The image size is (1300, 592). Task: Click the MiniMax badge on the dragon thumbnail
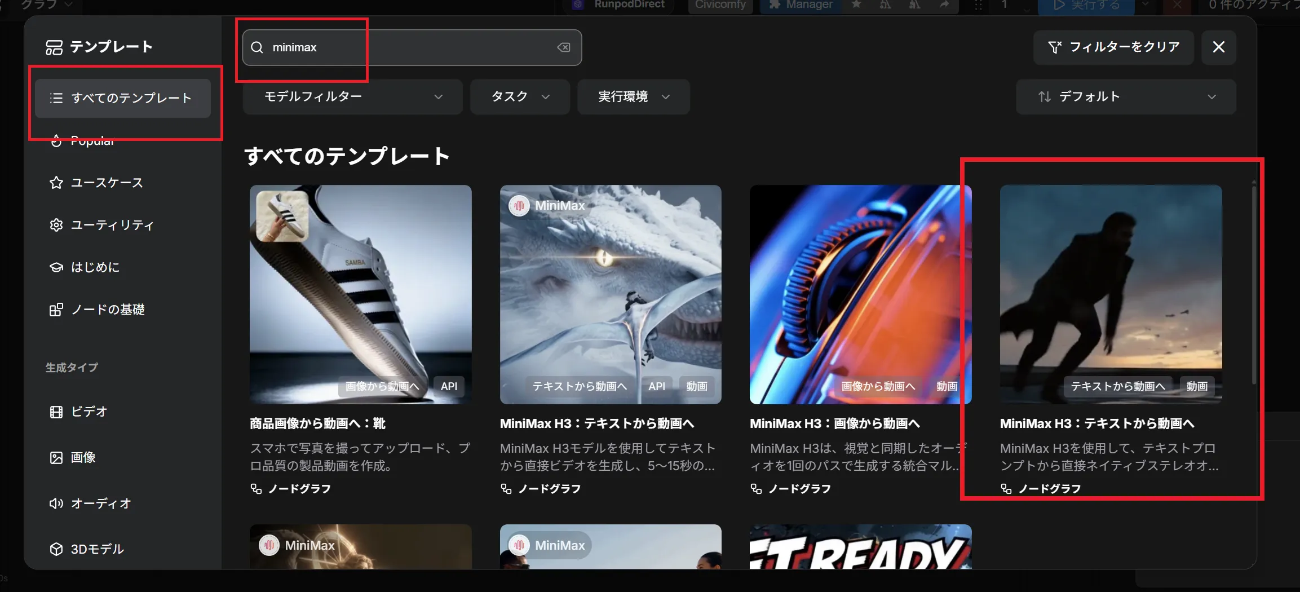547,206
